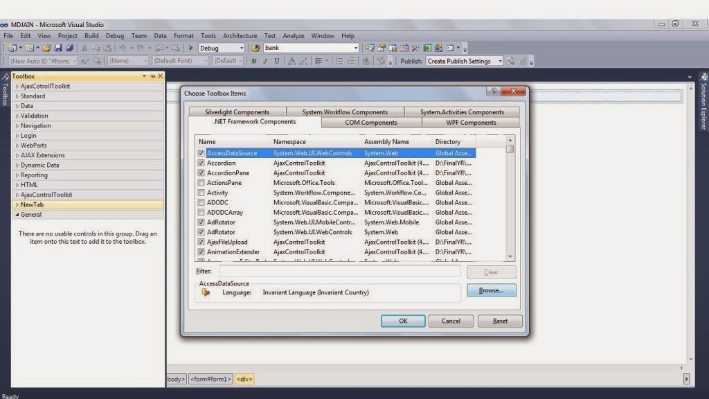Click the Paste icon in toolbar
The image size is (709, 399).
107,48
